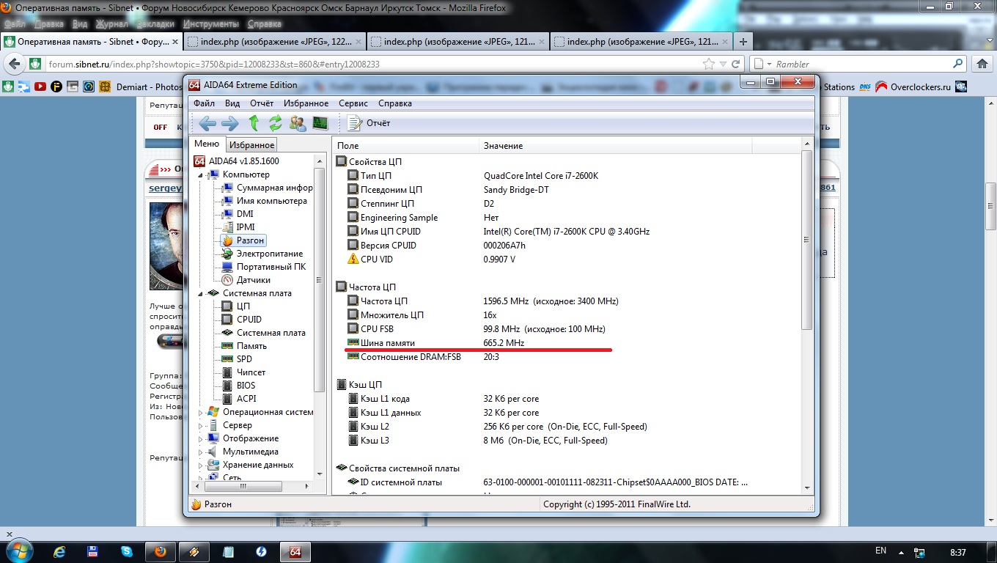Click the Поле column header
Screen dimensions: 997x563
[x=406, y=146]
